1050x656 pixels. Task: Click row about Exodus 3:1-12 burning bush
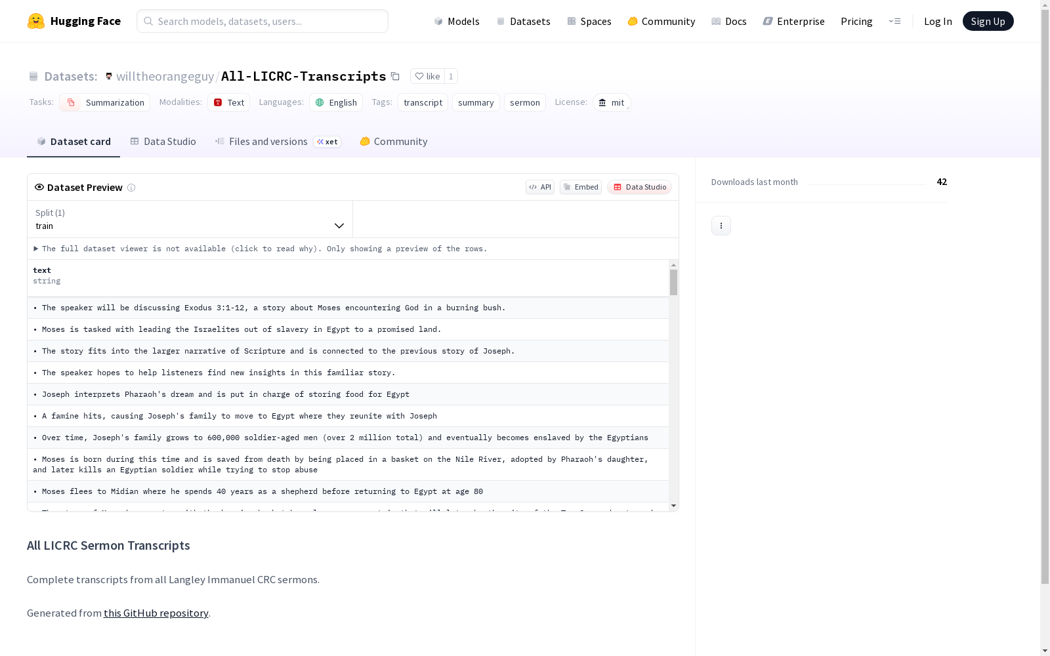click(x=348, y=308)
